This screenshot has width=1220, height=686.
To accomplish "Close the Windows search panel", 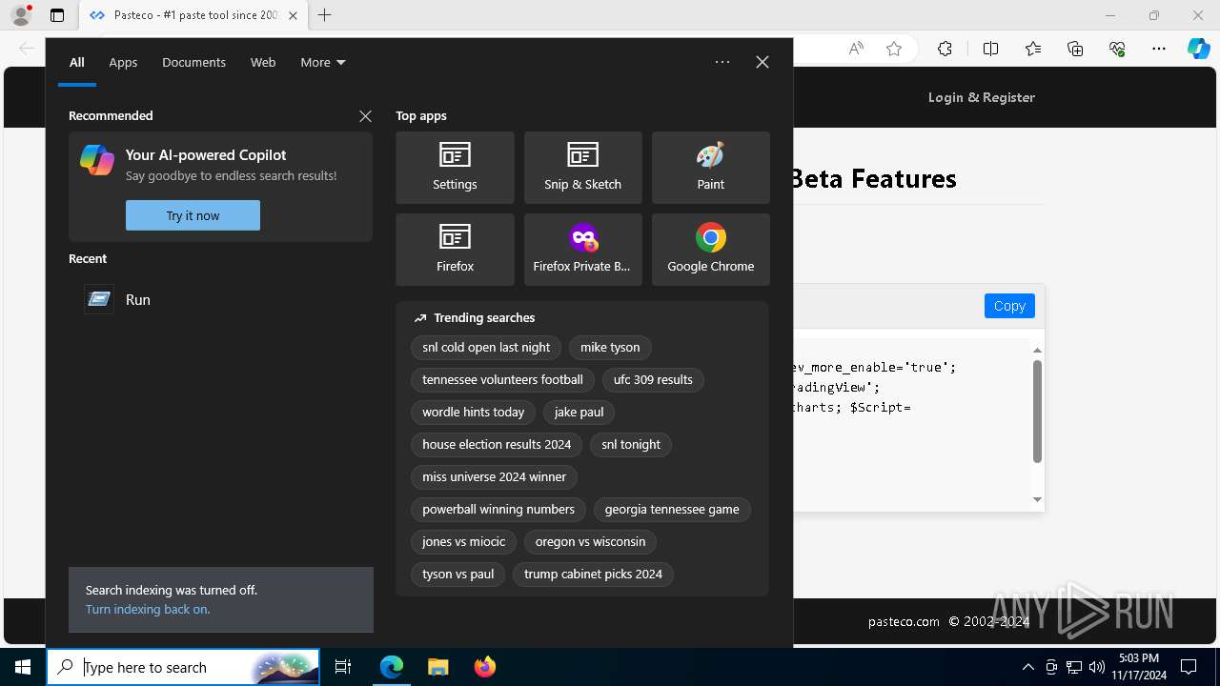I will pos(762,62).
